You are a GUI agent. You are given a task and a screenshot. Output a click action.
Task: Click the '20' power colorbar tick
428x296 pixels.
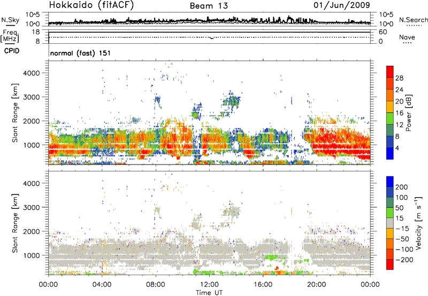coord(399,102)
